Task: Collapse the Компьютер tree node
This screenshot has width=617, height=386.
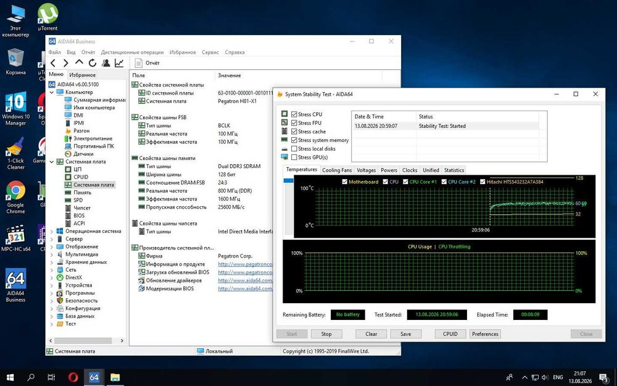Action: 52,92
